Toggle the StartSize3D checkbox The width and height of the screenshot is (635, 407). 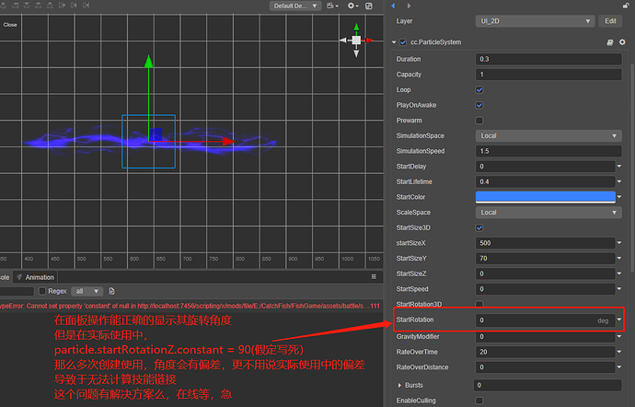479,227
